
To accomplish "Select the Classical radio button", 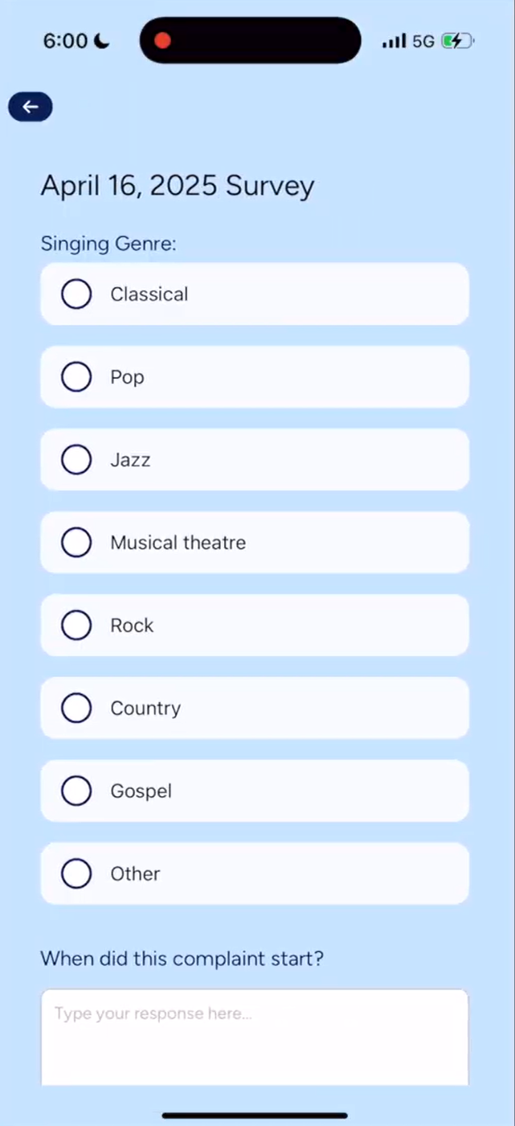I will pos(76,294).
